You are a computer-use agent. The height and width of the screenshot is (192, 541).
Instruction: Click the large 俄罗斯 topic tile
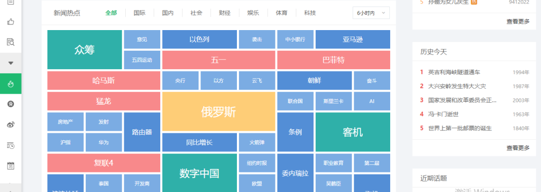pyautogui.click(x=219, y=111)
